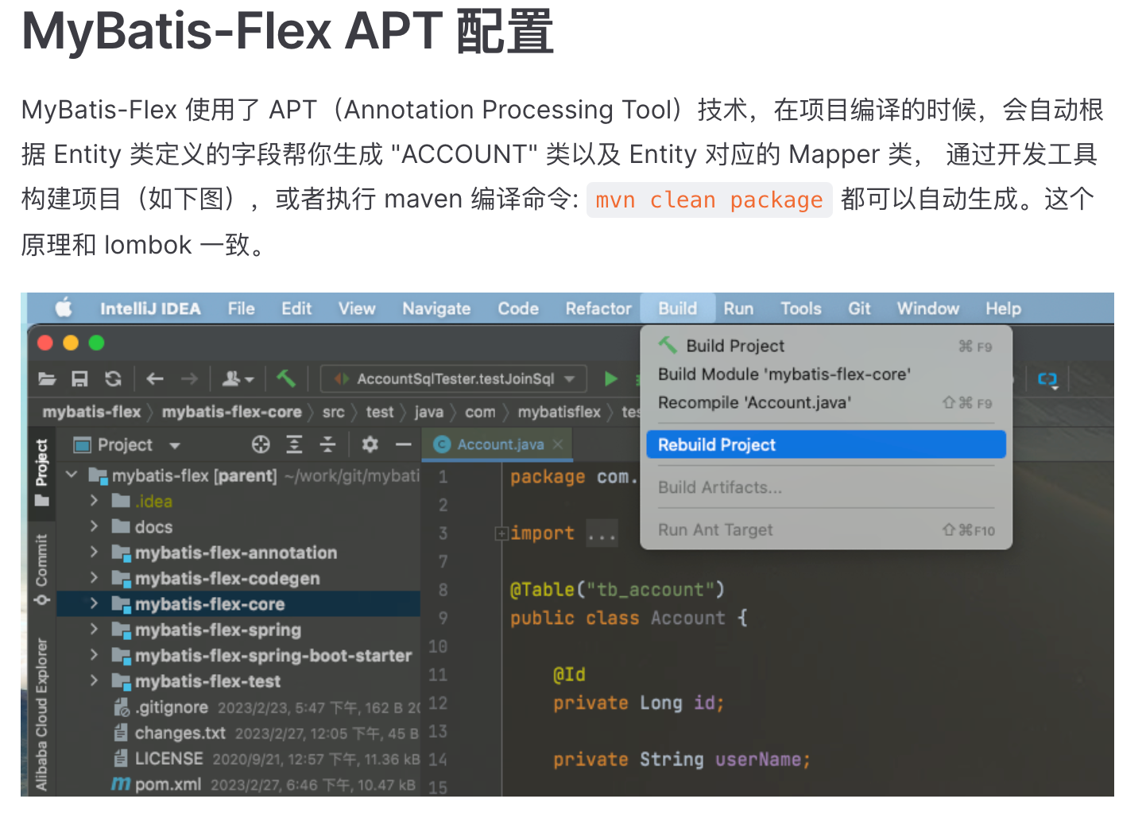Toggle the Alibaba Cloud Explorer sidebar tab

tap(41, 713)
